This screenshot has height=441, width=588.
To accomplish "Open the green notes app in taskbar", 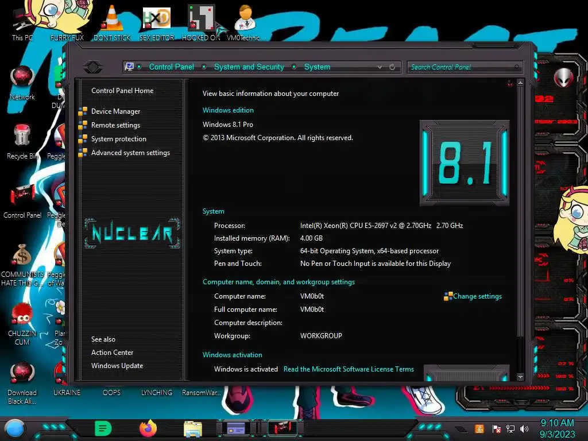I will pos(103,428).
